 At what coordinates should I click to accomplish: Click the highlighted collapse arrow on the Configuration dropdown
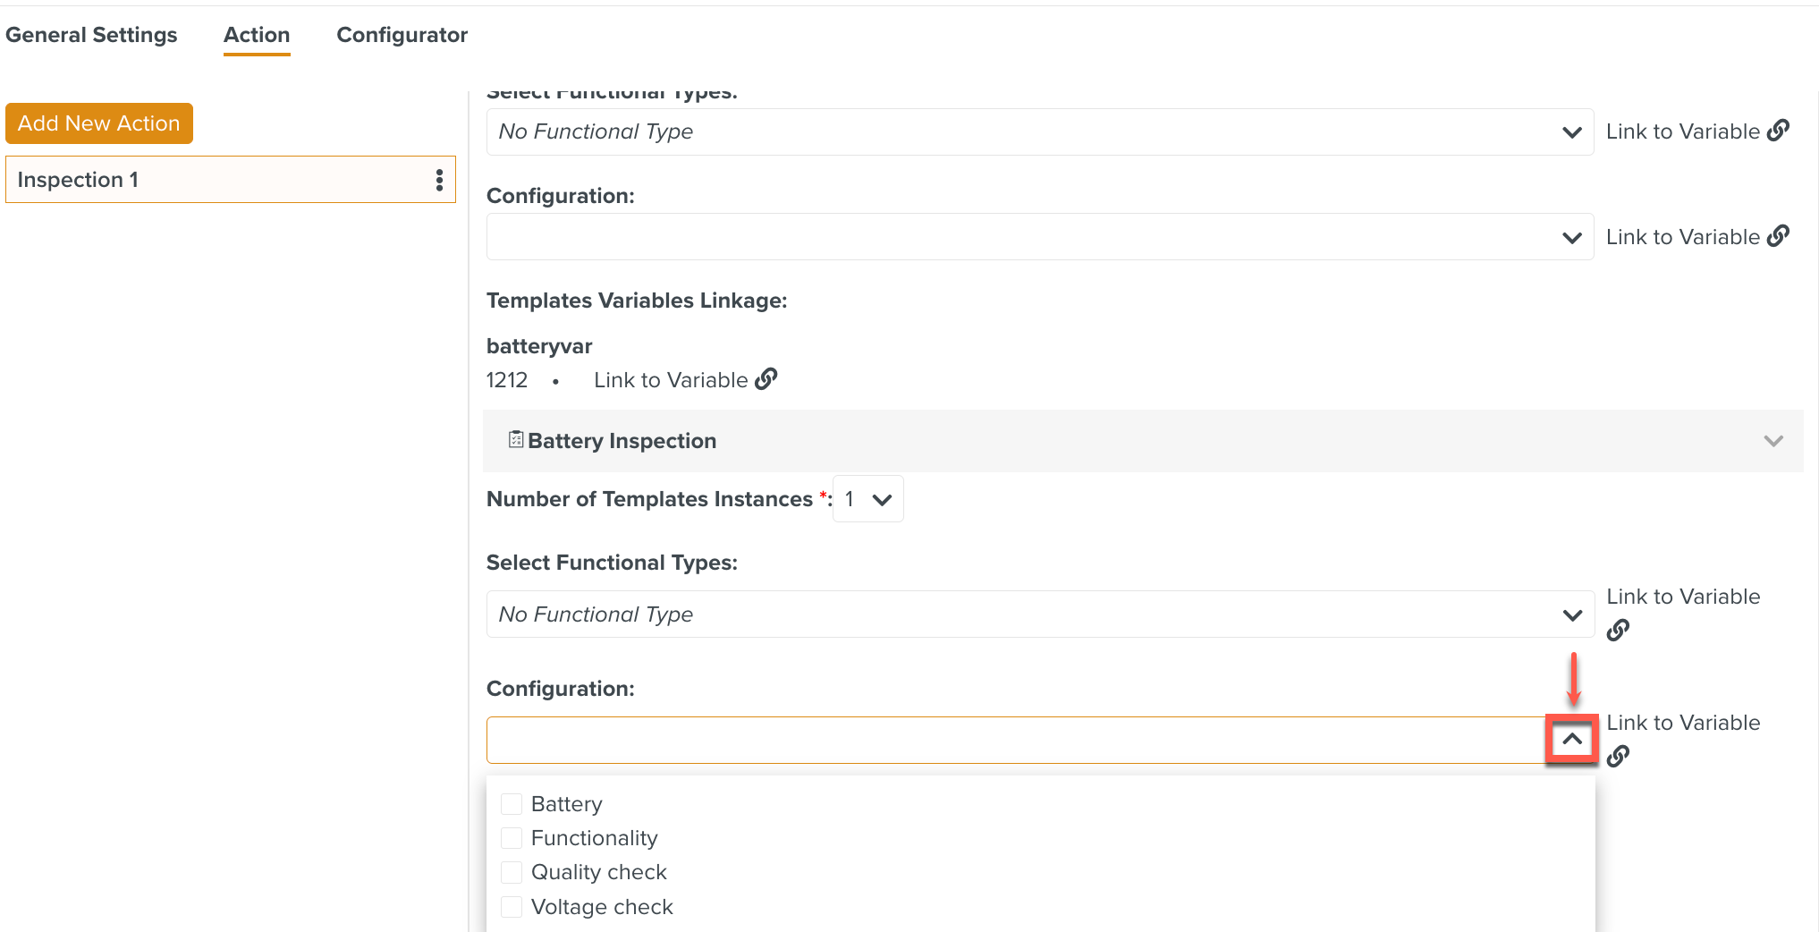[x=1572, y=739]
